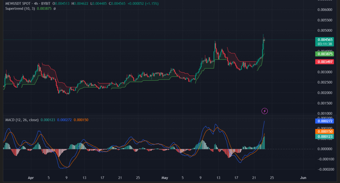Click the 'May' label on time axis
This screenshot has height=183, width=340.
(x=165, y=178)
